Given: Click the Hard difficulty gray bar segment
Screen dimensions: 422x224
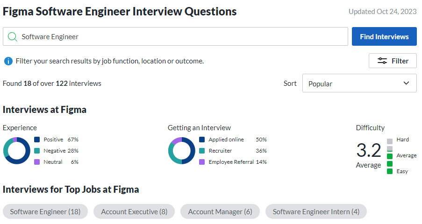Looking at the screenshot, I should [x=390, y=141].
